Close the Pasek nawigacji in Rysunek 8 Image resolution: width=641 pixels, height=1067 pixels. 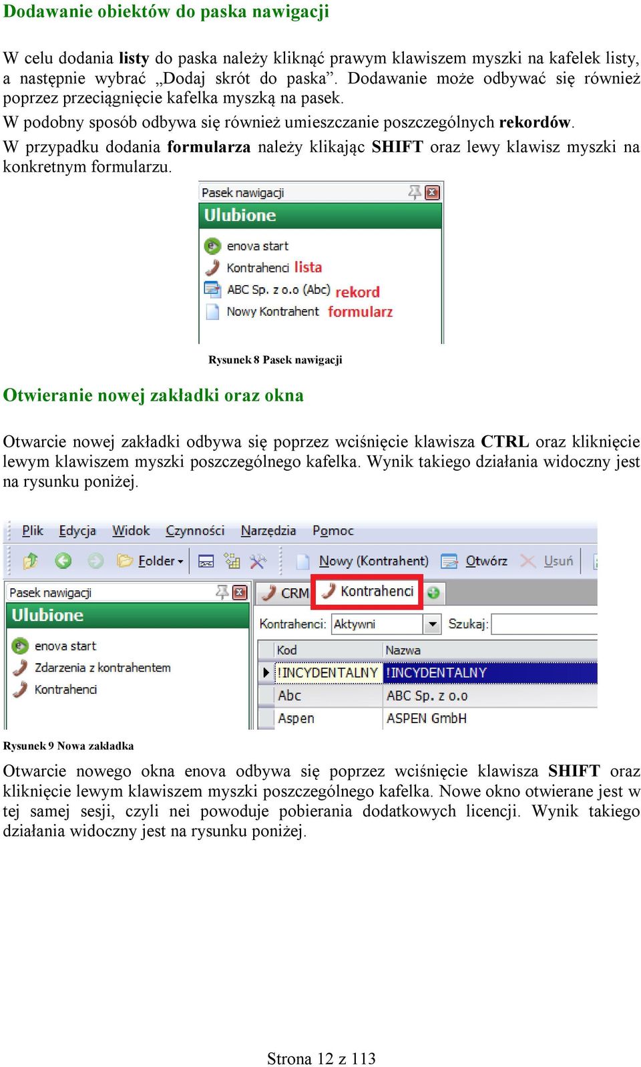click(x=432, y=193)
